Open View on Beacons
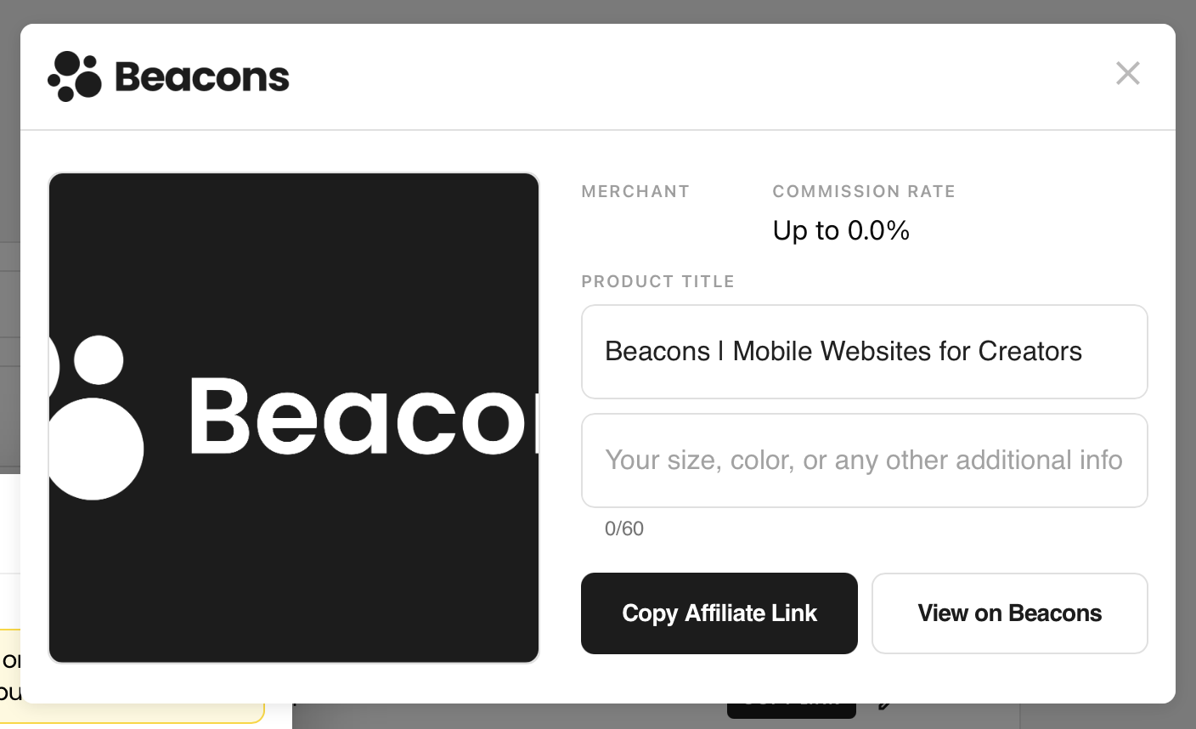1196x729 pixels. pyautogui.click(x=1009, y=613)
